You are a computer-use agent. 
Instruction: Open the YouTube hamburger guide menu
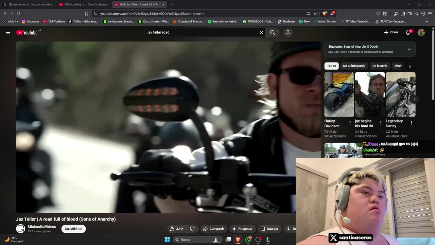click(x=8, y=32)
